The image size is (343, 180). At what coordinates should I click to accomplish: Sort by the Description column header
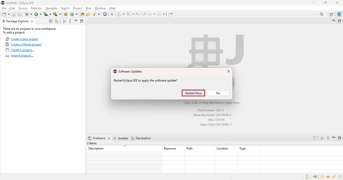[x=125, y=148]
